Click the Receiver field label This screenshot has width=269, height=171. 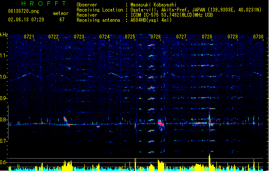87,15
